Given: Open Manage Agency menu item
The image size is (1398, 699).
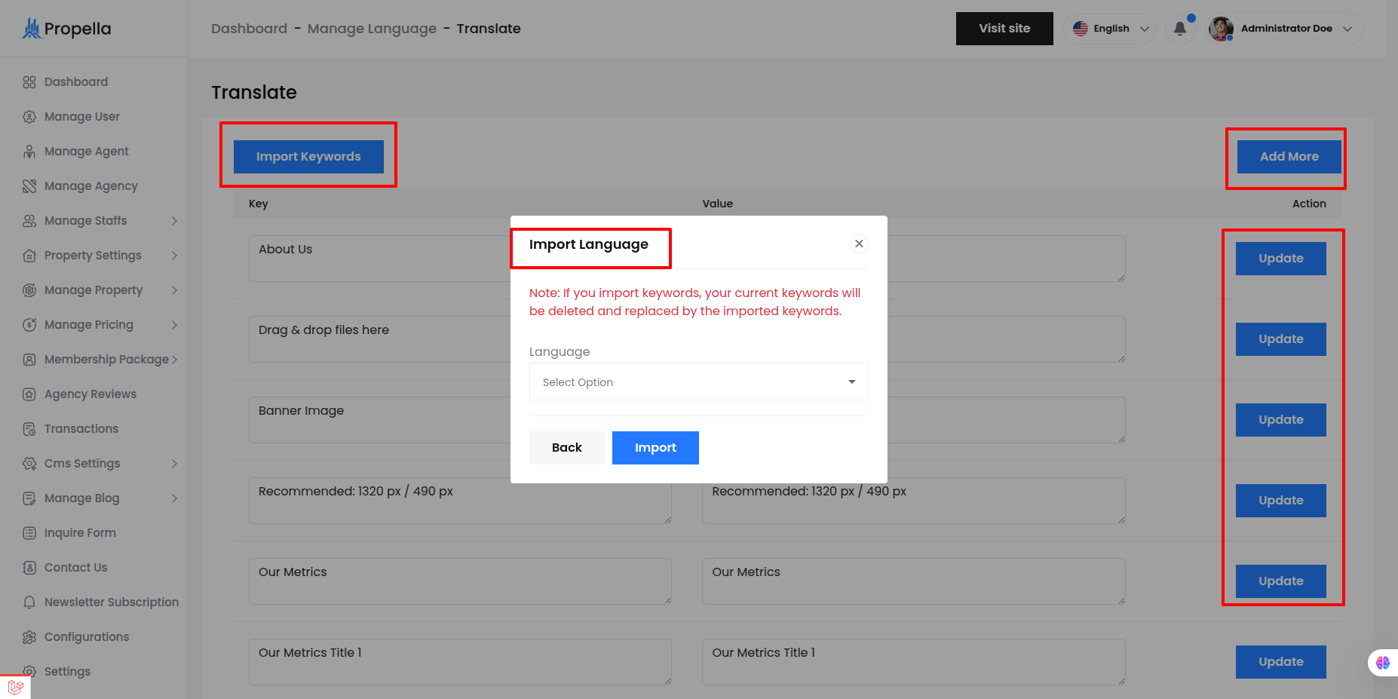Looking at the screenshot, I should pos(91,186).
